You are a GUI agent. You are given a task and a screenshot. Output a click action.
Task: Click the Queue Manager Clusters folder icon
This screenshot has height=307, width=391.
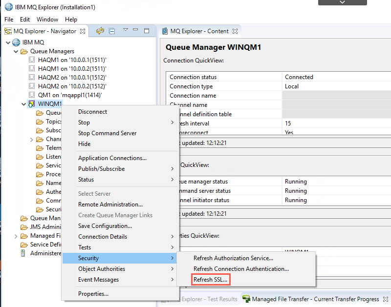24,218
